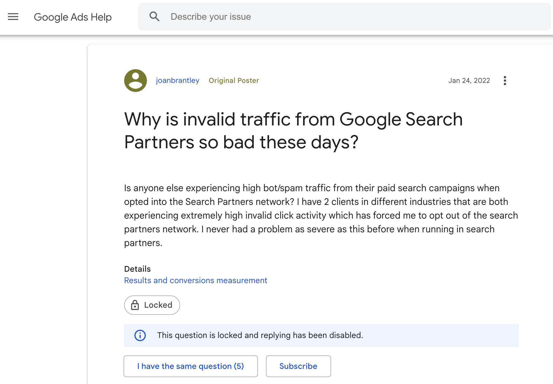Open the hamburger main menu
This screenshot has width=553, height=384.
13,17
